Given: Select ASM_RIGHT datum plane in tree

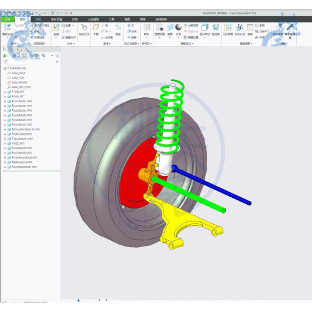Looking at the screenshot, I should (x=17, y=73).
